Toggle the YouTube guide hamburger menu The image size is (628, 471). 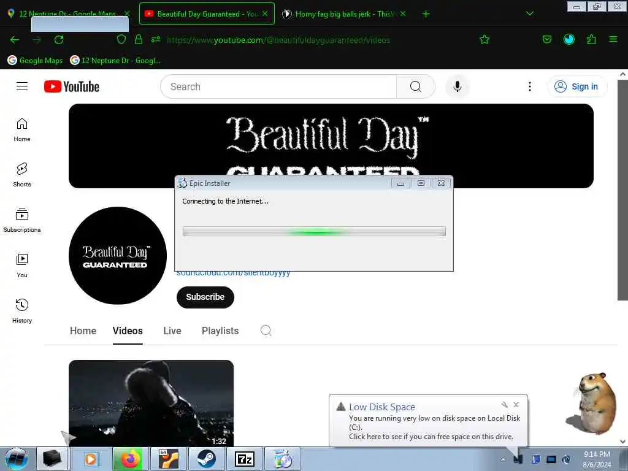point(22,86)
